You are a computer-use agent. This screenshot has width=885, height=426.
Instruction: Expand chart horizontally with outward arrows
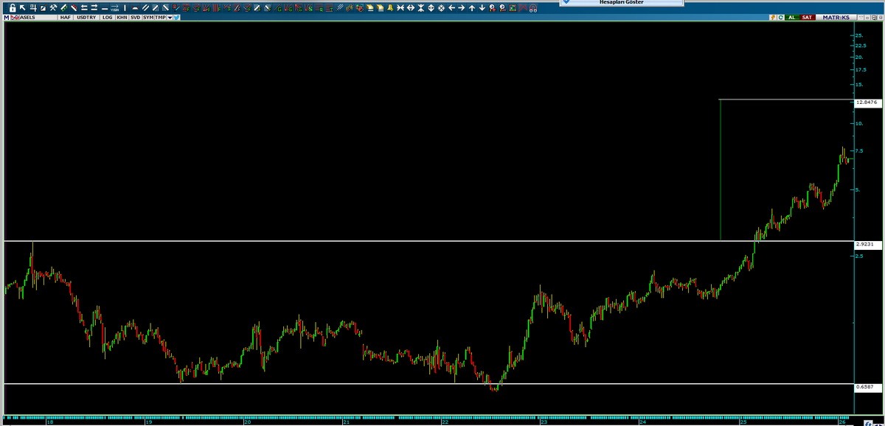click(411, 8)
